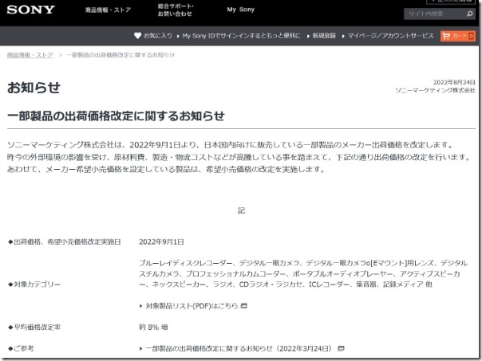The image size is (482, 361).
Task: Click the heart favorites icon
Action: 137,36
